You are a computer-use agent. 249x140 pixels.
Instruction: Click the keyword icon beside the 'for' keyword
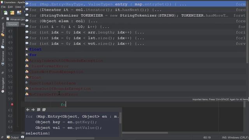[x=27, y=54]
